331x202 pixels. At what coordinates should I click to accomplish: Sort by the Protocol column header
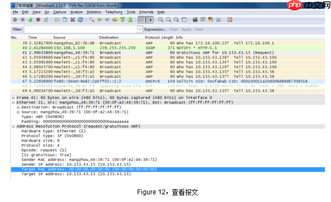click(x=152, y=37)
